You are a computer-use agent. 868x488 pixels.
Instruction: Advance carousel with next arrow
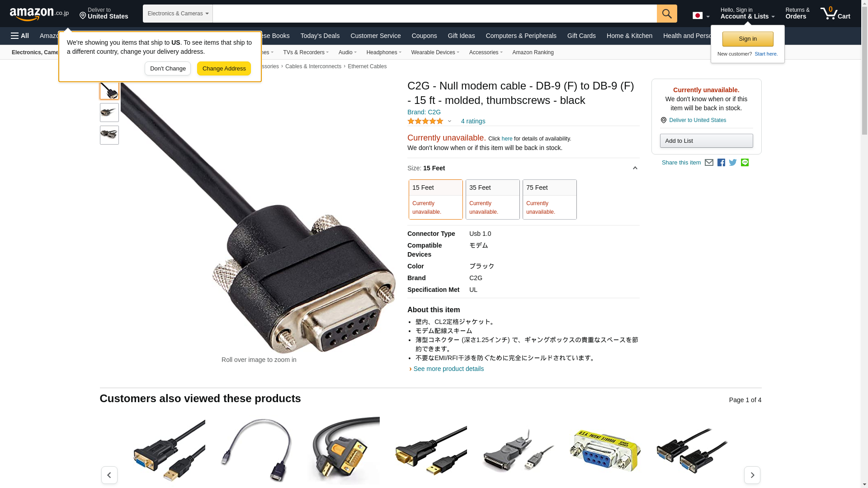tap(752, 475)
